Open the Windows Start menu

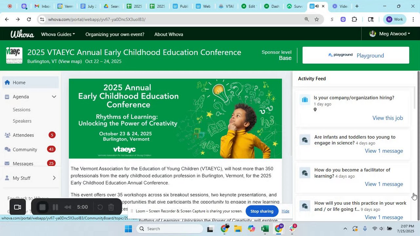128,229
